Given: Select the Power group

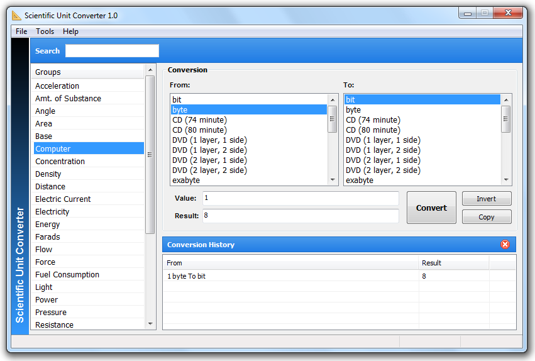Looking at the screenshot, I should tap(89, 300).
